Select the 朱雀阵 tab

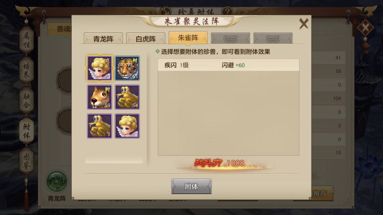pos(188,38)
